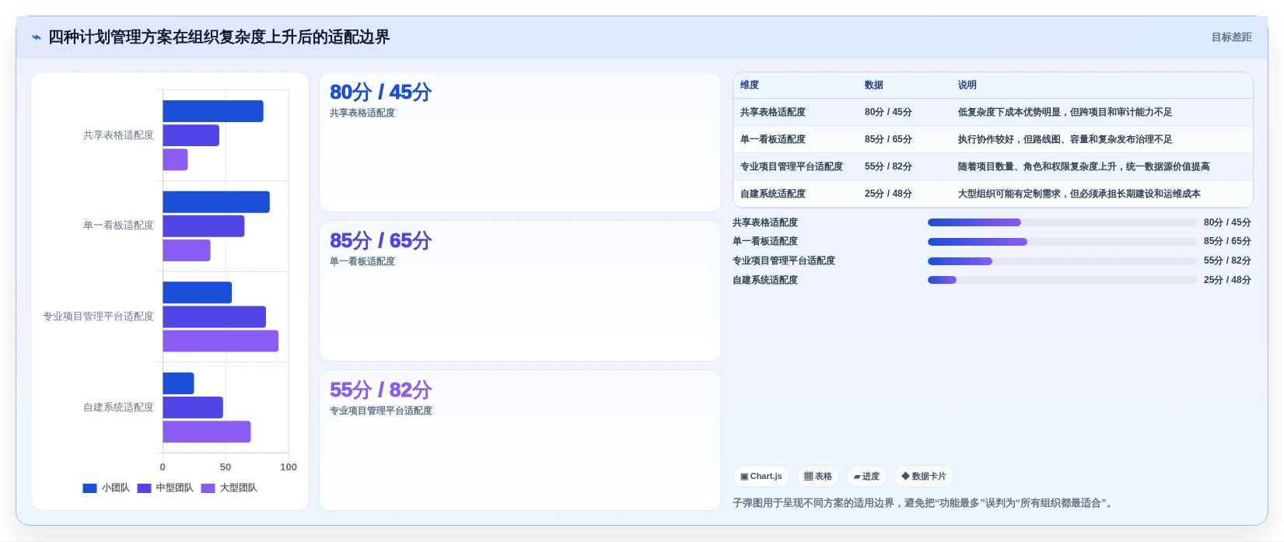Click the description starting 大型组织可能有定制需求
Viewport: 1284px width, 542px height.
(1079, 194)
